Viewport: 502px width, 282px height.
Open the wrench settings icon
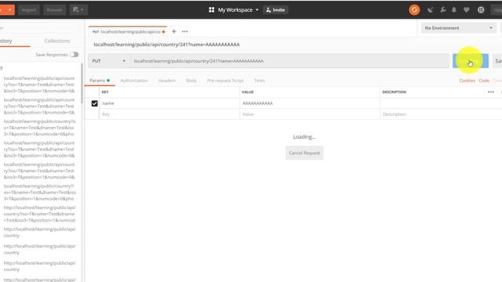pyautogui.click(x=442, y=10)
